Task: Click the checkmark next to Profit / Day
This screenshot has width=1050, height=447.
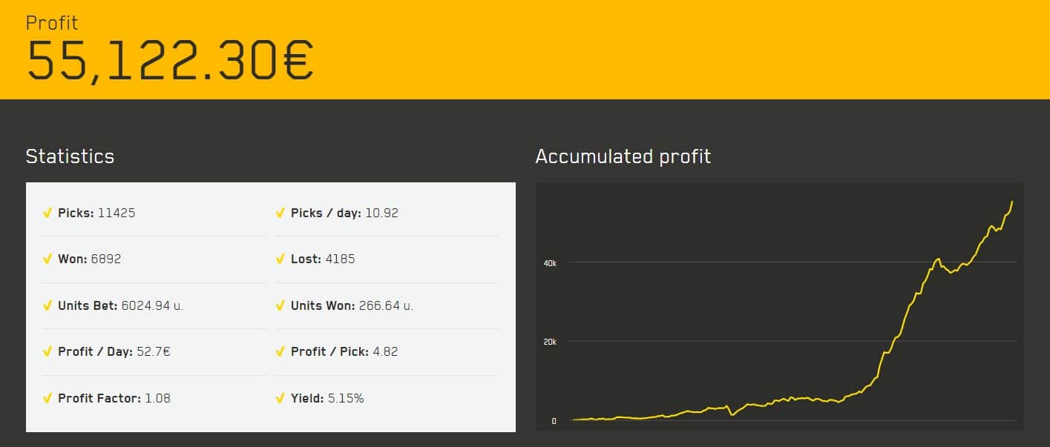Action: point(47,351)
